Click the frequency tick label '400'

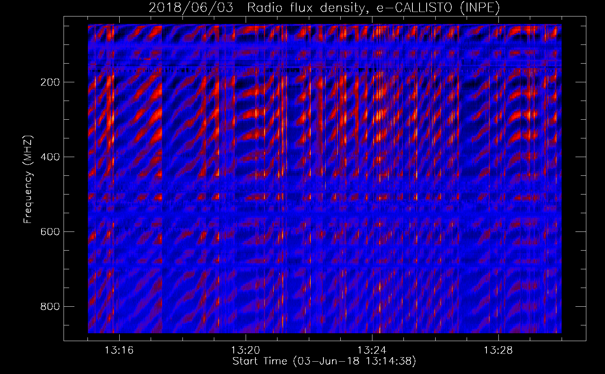50,157
